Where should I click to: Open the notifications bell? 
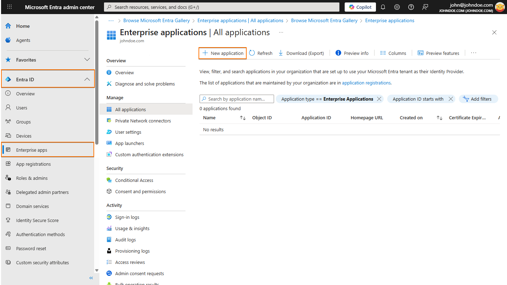point(383,7)
